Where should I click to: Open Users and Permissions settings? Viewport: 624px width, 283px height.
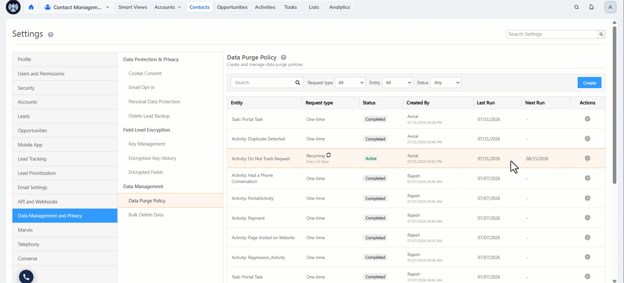click(65, 73)
